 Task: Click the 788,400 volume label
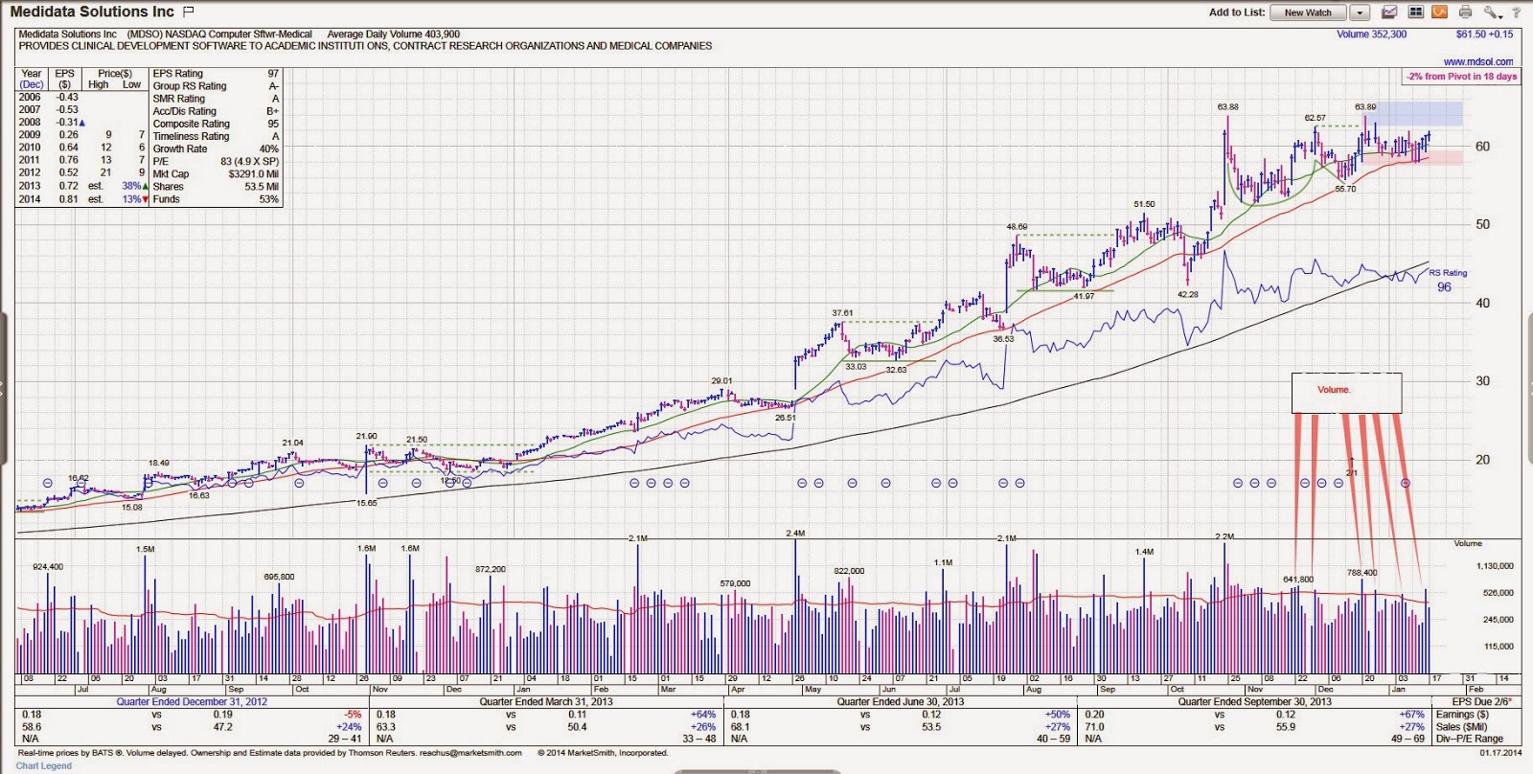[1361, 572]
